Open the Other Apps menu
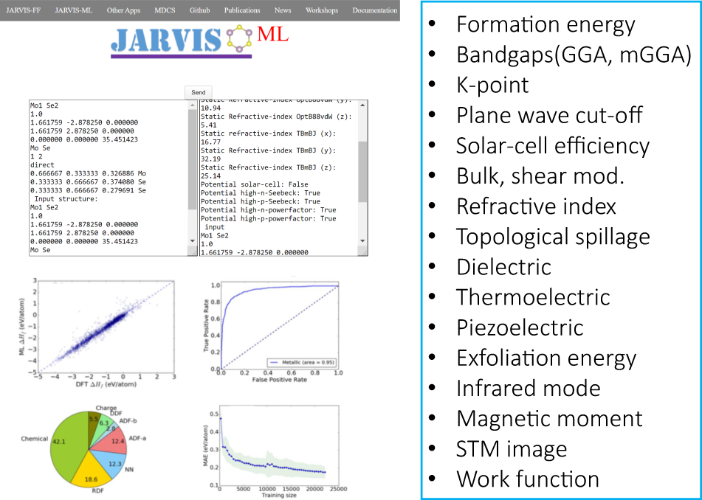702x500 pixels. point(123,10)
